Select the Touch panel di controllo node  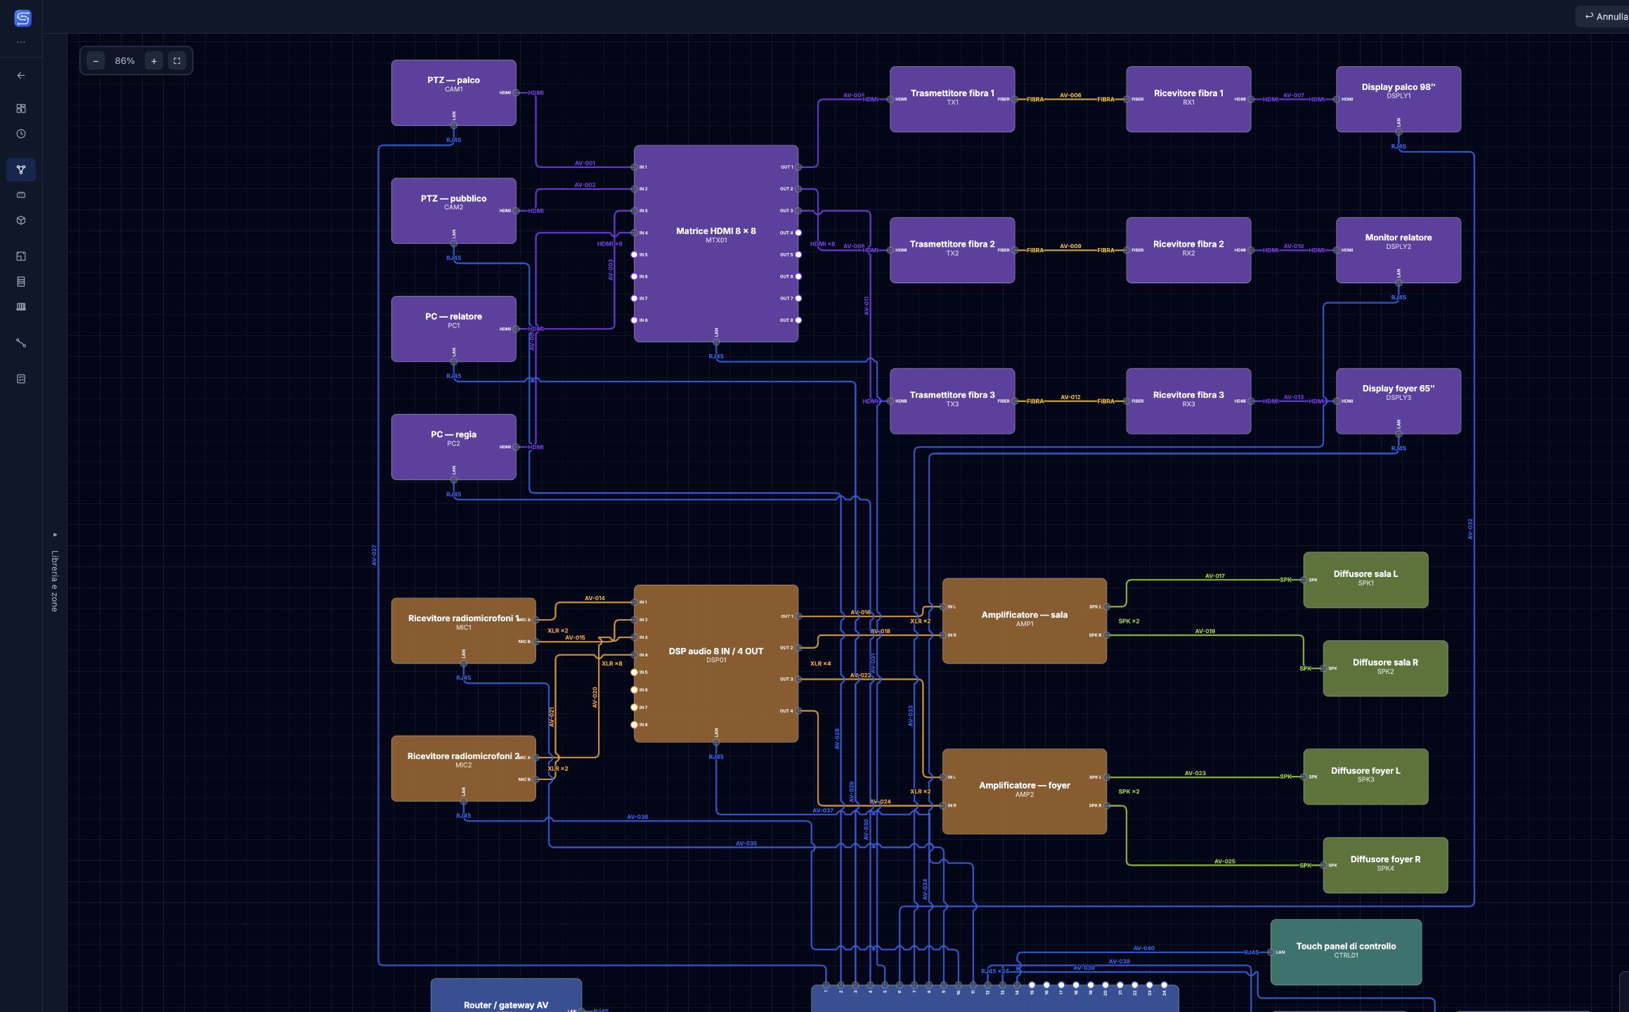coord(1346,952)
